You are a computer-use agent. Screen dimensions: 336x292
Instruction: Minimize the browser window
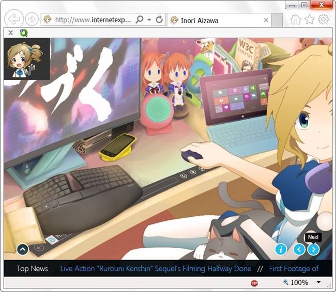point(292,5)
